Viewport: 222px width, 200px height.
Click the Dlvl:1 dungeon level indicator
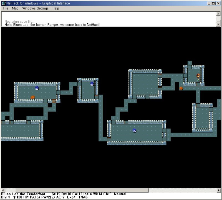6,197
